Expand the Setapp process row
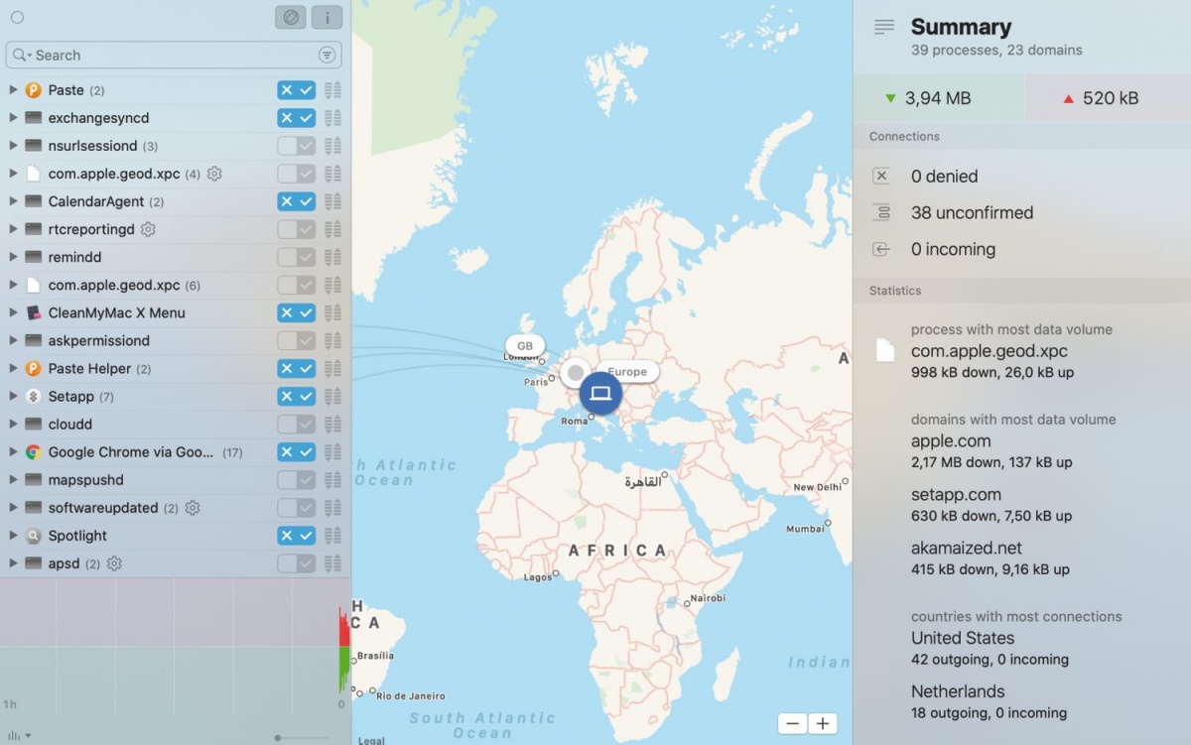1191x745 pixels. (13, 396)
